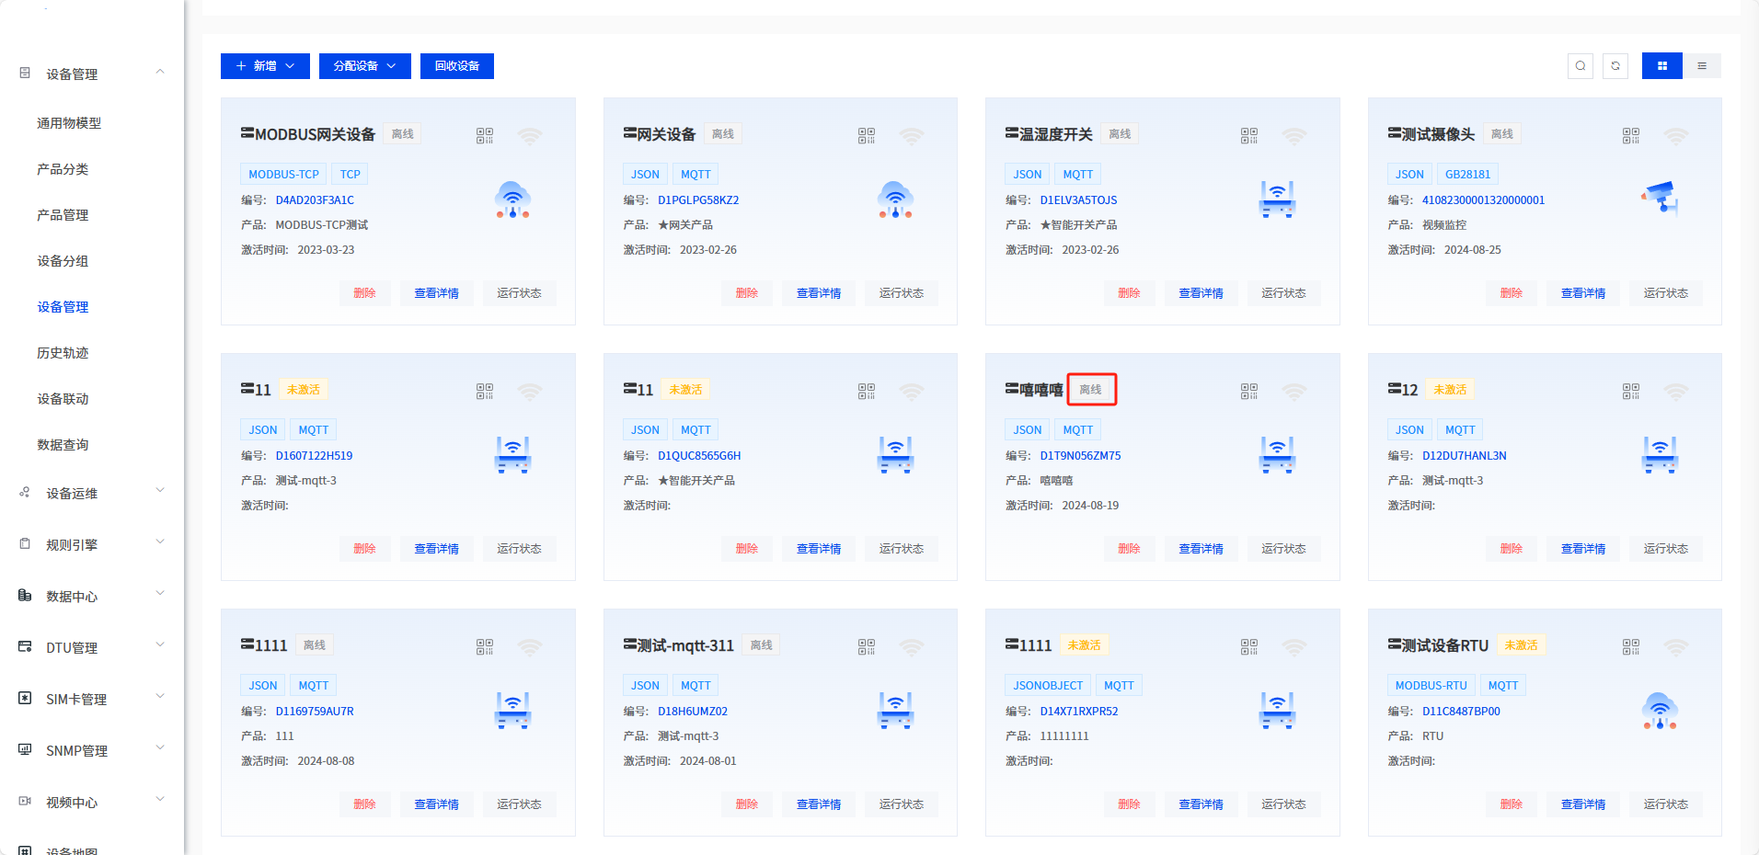Click the 视频中心 sidebar icon
Viewport: 1759px width, 855px height.
[x=25, y=802]
